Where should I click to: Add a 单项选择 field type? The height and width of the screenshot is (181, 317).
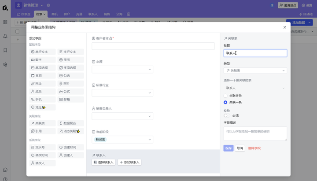point(42,67)
